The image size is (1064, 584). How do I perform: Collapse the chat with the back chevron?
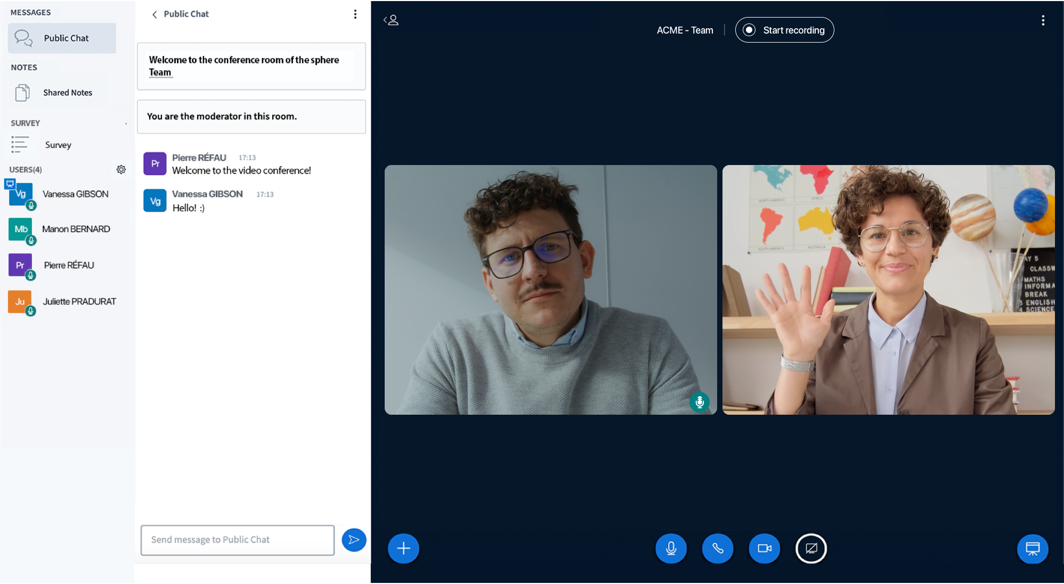click(154, 14)
